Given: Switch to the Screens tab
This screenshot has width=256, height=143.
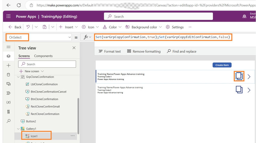Looking at the screenshot, I should 24,56.
